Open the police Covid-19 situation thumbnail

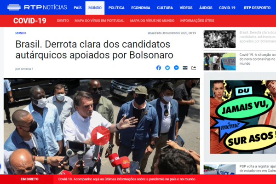[220, 62]
